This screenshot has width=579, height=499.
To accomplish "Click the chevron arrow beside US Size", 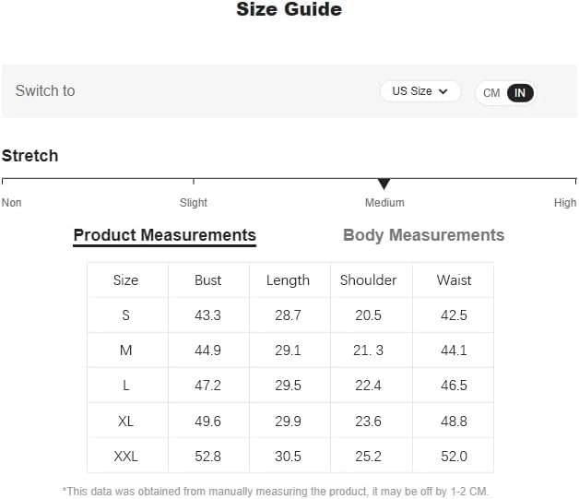I will (443, 91).
